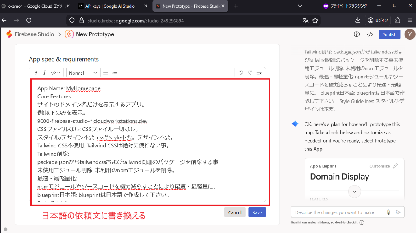Open the browser application menu

(410, 20)
